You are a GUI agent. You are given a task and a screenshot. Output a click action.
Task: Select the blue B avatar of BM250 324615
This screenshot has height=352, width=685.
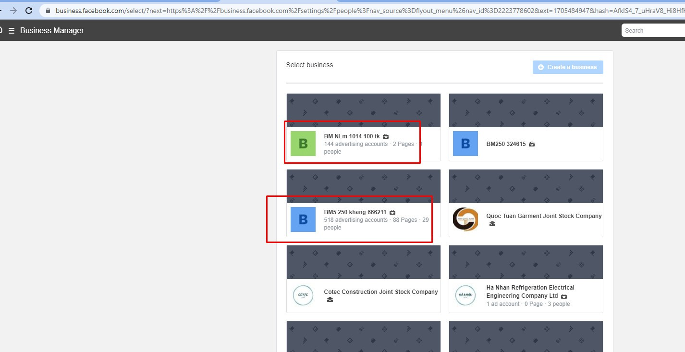[x=465, y=144]
